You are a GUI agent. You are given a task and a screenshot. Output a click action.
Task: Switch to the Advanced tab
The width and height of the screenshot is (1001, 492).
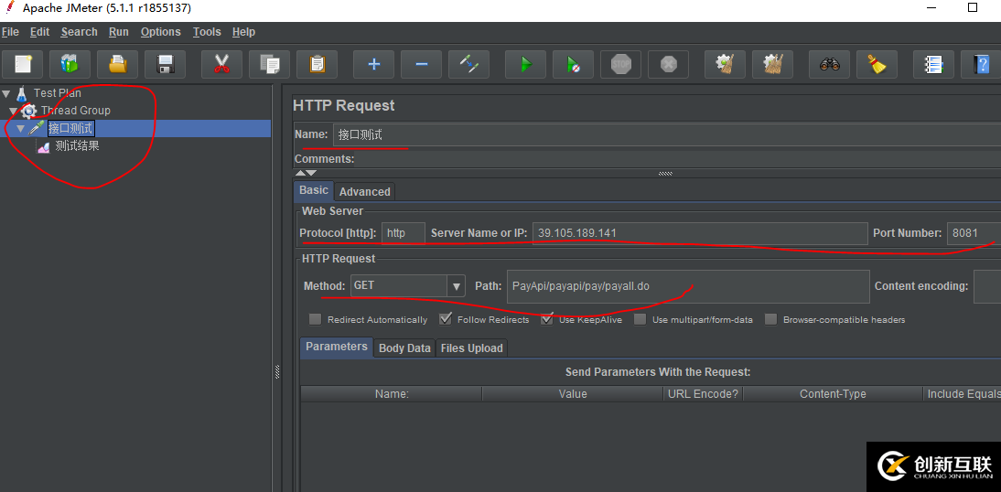coord(364,192)
